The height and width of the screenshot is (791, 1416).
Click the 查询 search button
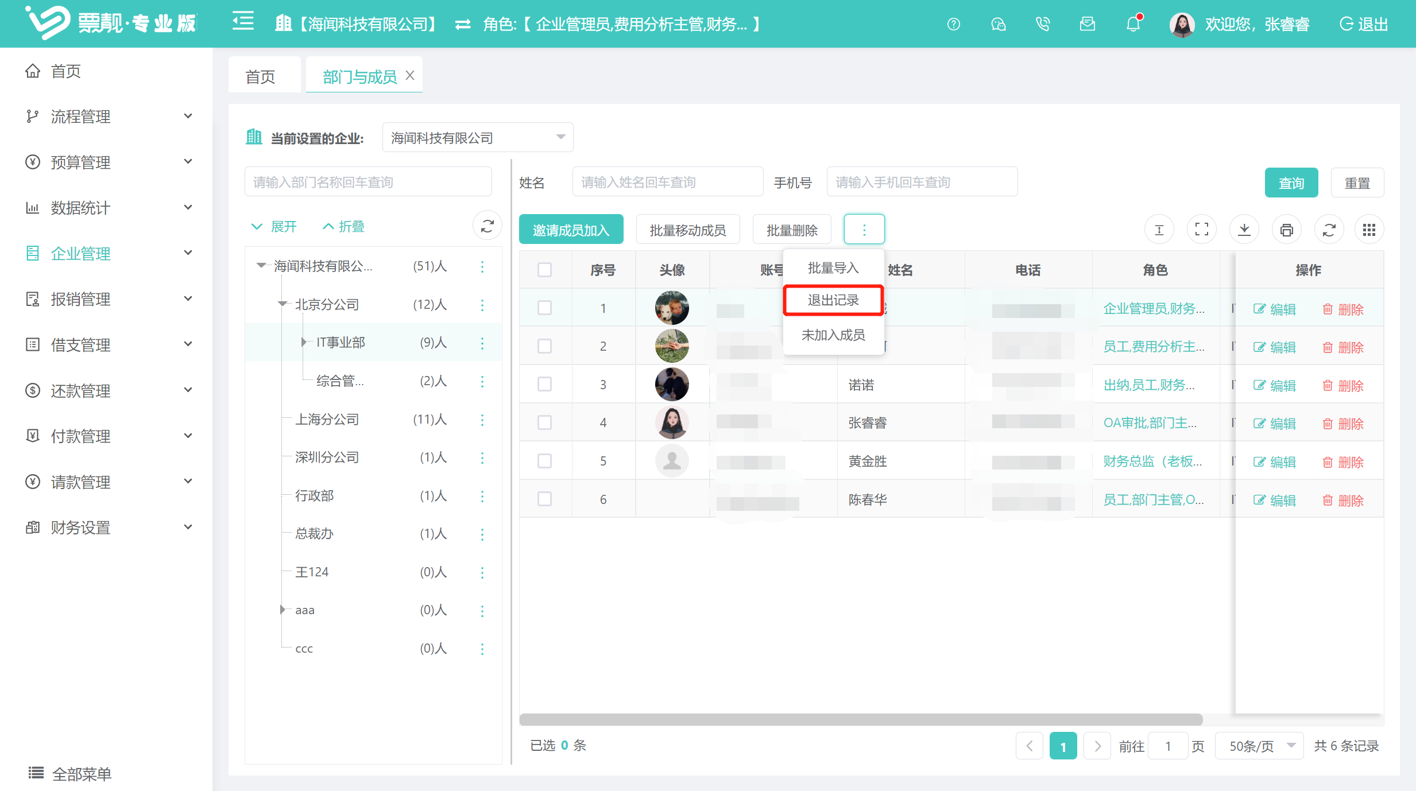(x=1291, y=183)
